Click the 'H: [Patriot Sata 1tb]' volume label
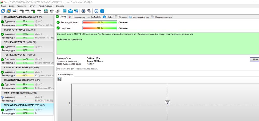This screenshot has width=259, height=121. [44, 38]
